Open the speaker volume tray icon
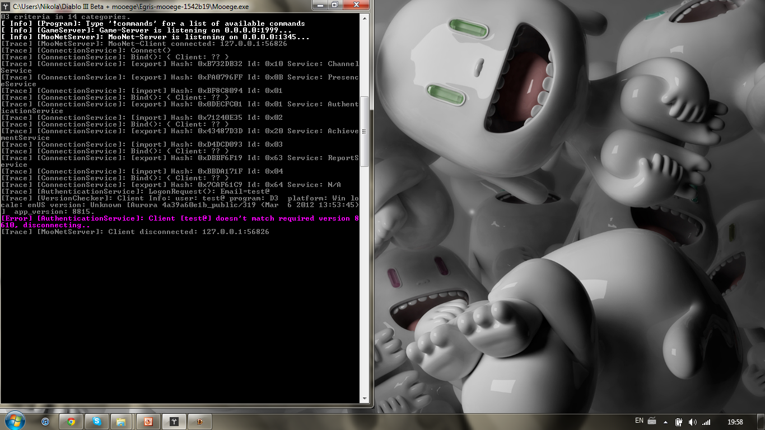 tap(693, 422)
